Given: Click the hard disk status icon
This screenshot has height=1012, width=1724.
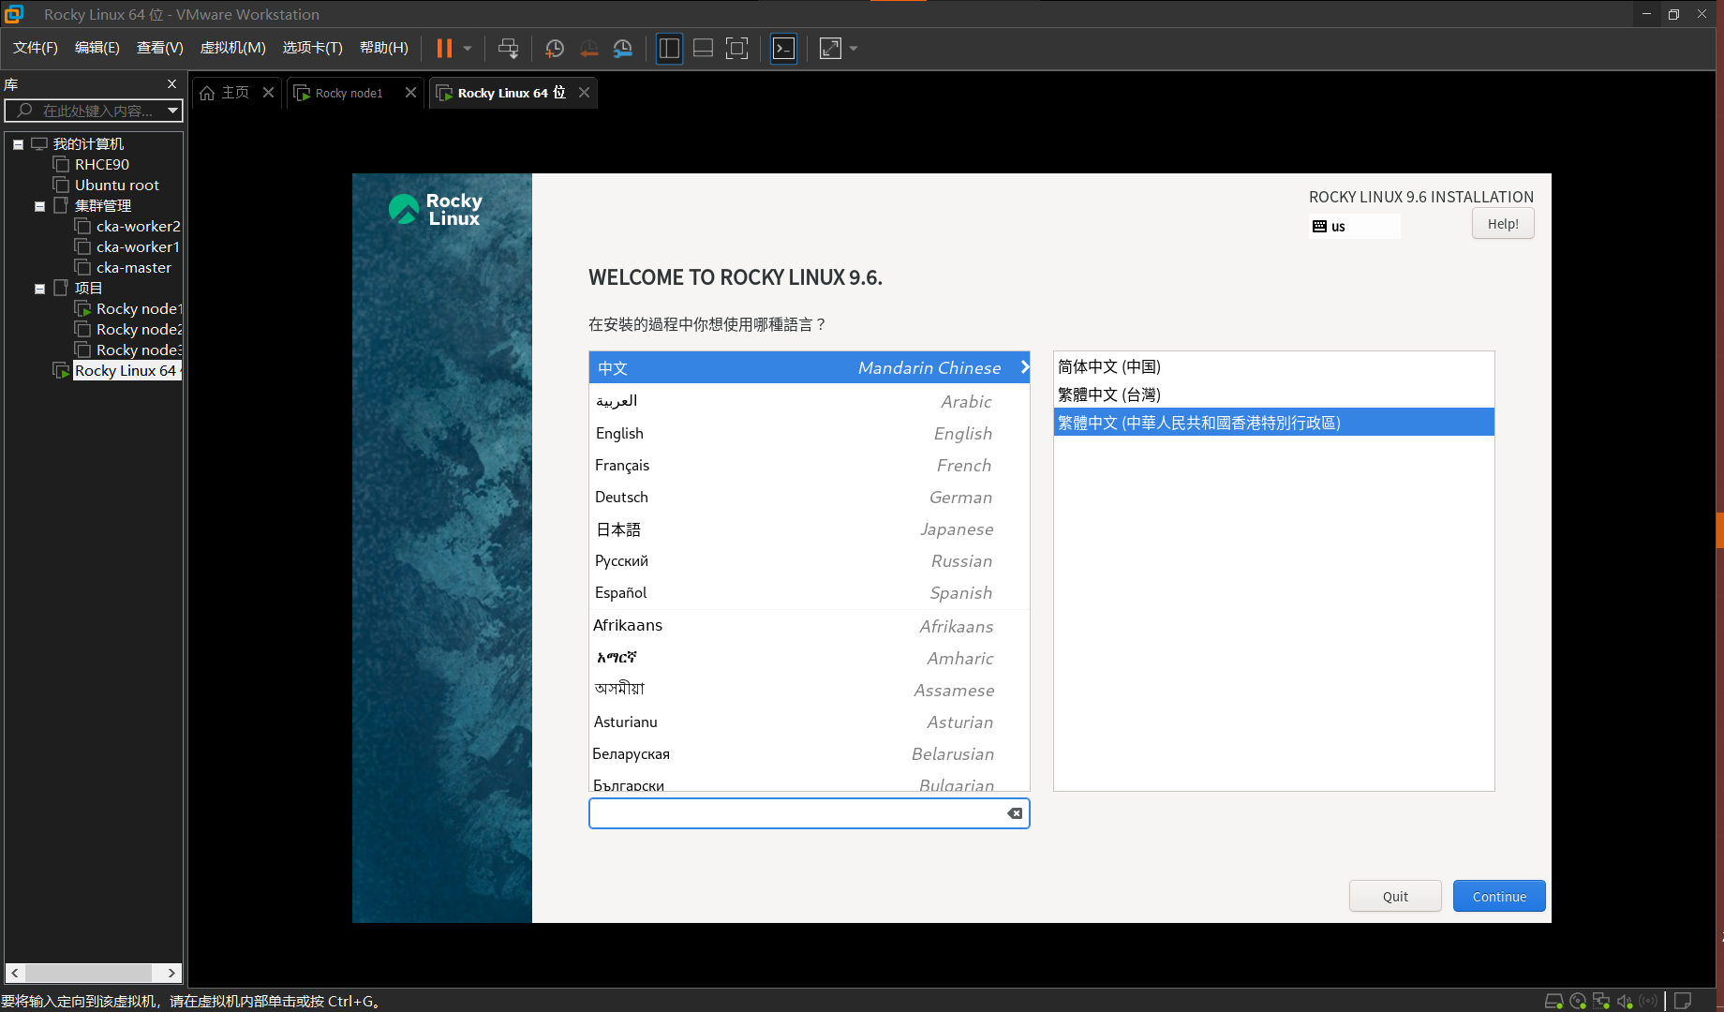Looking at the screenshot, I should [x=1553, y=1001].
